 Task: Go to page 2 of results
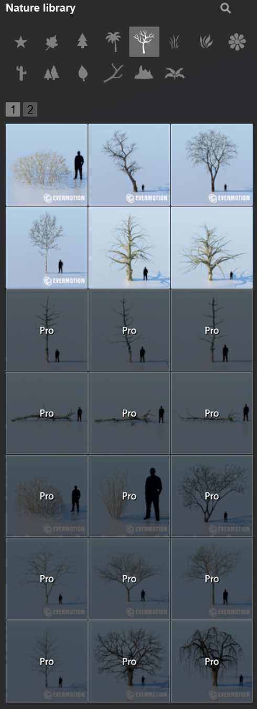[x=30, y=110]
